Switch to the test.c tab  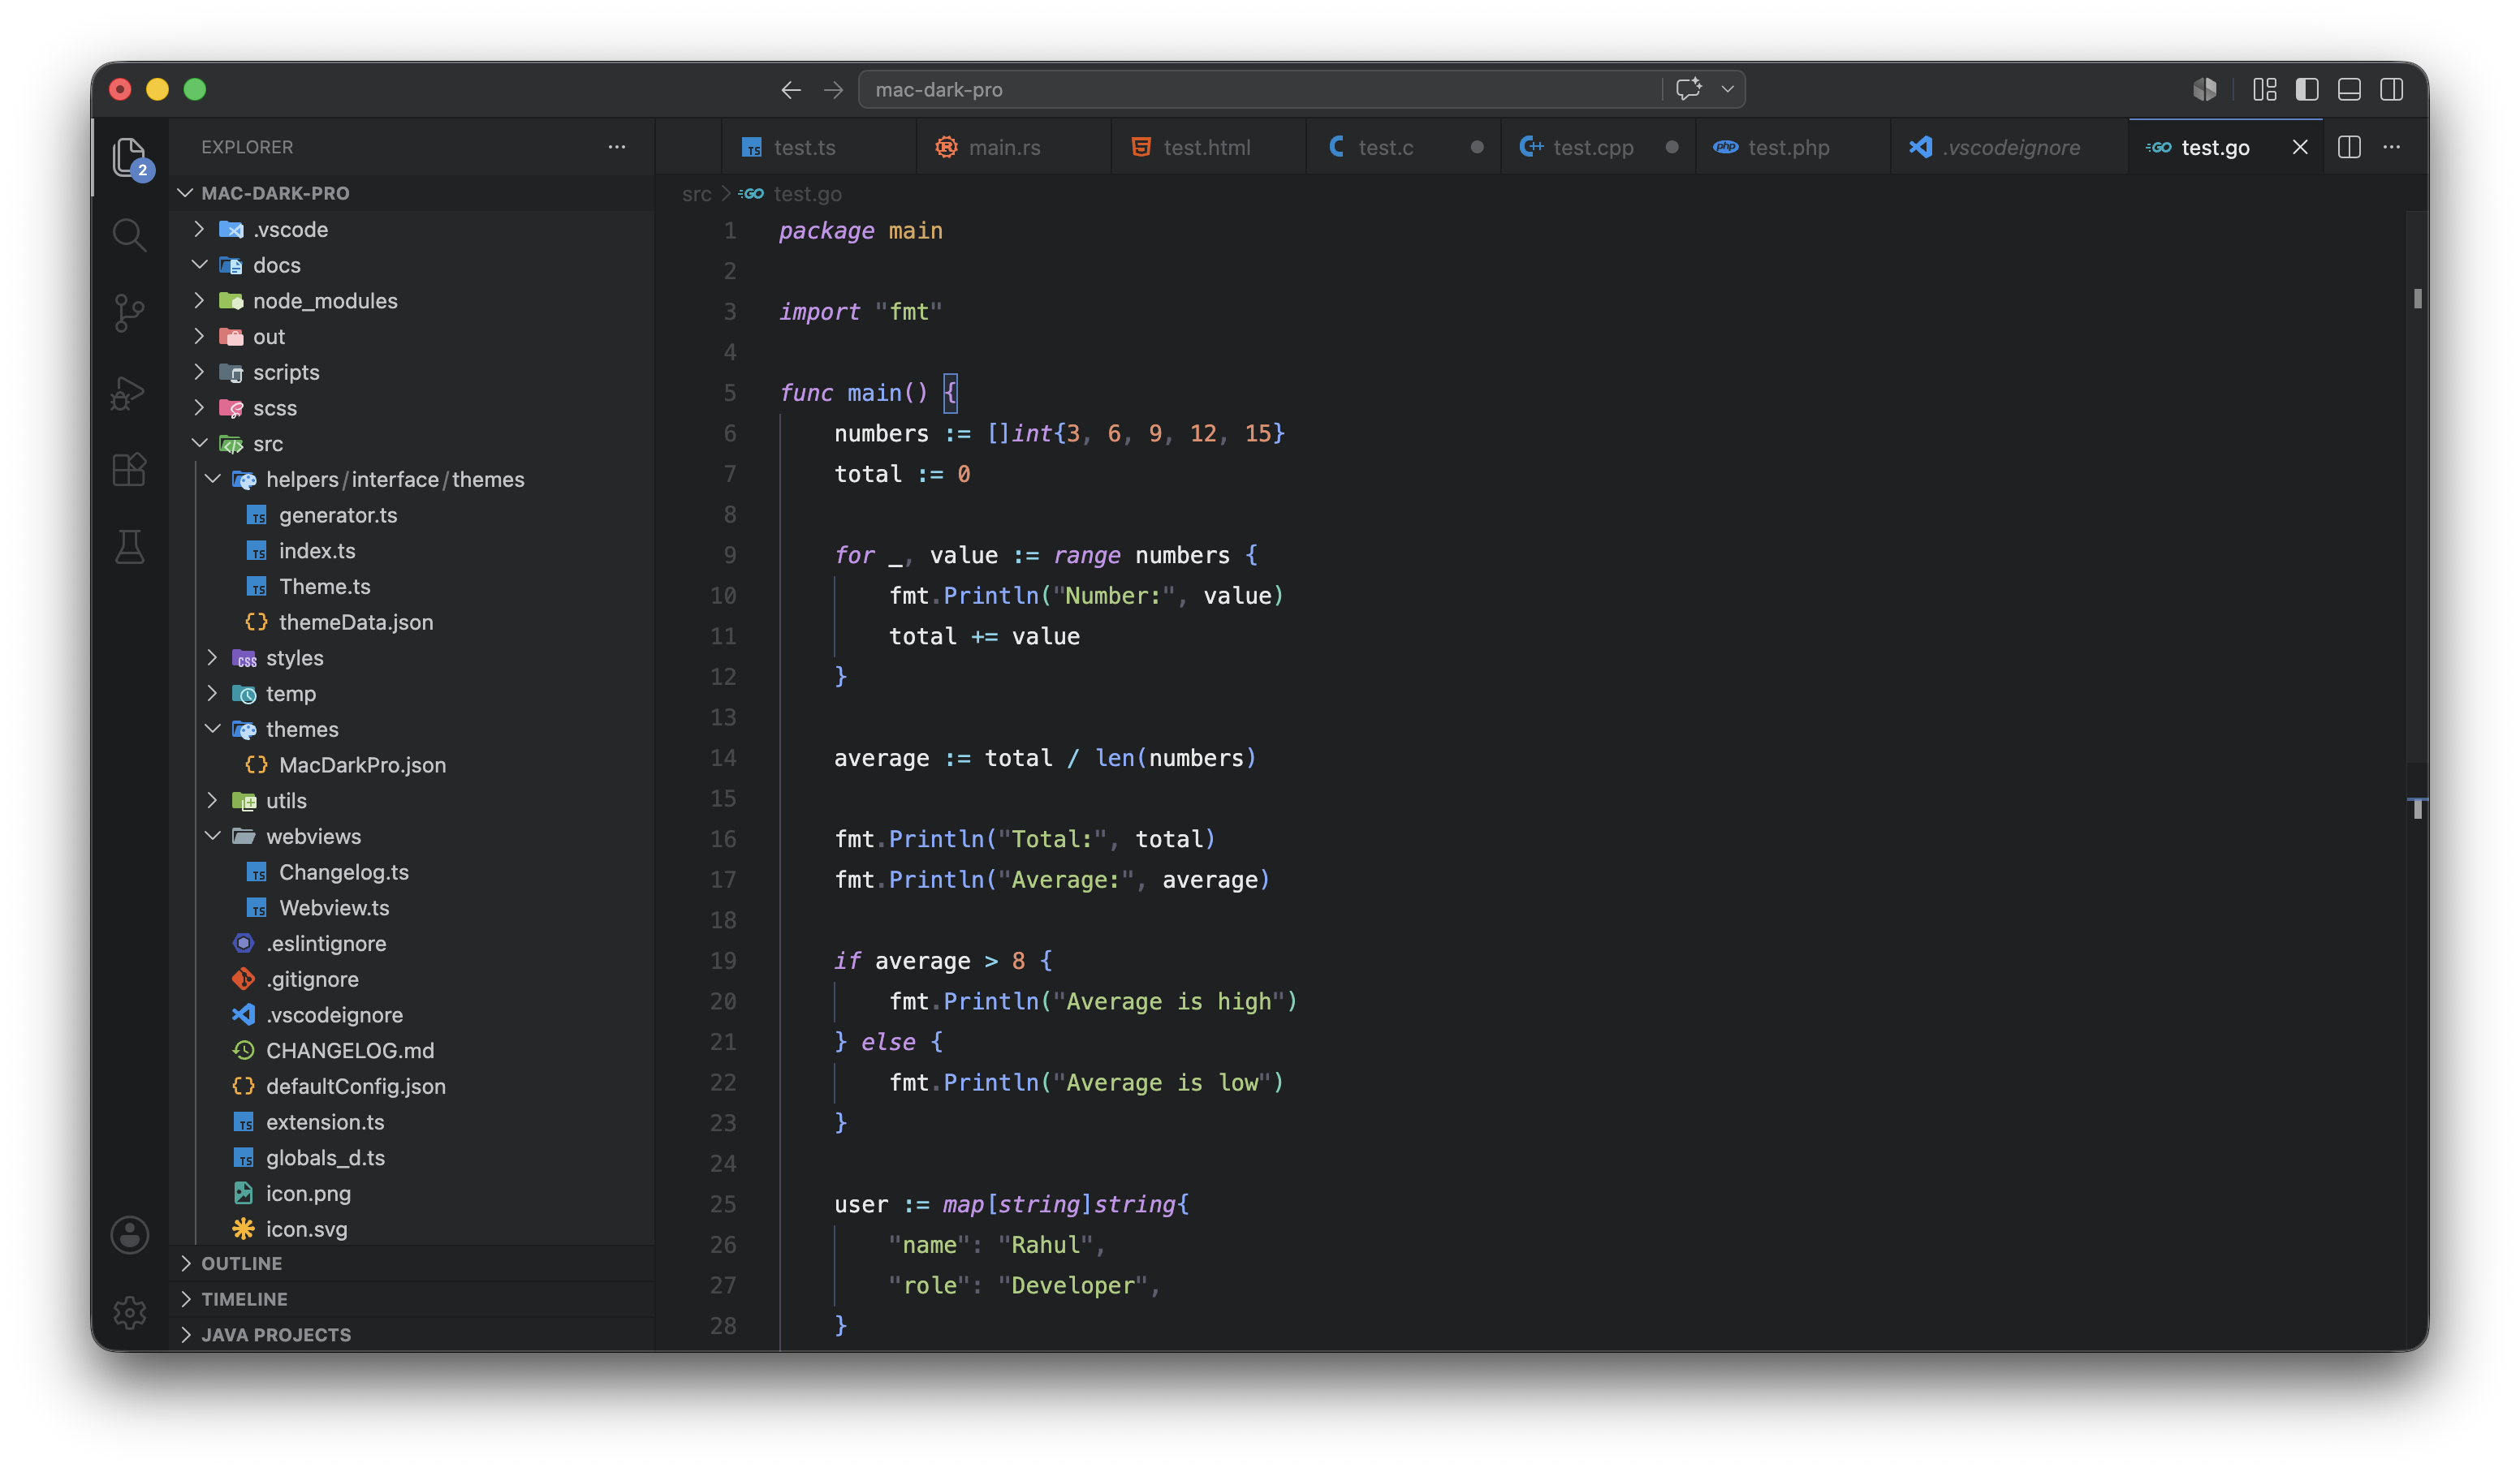pyautogui.click(x=1403, y=147)
